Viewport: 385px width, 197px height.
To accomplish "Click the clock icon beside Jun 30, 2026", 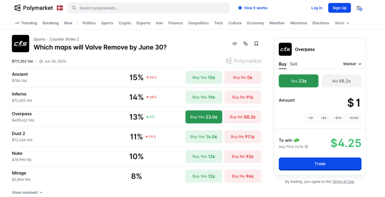I will coord(41,61).
